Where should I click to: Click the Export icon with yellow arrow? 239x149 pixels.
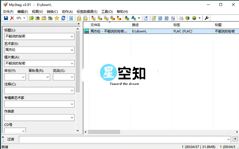tap(154, 18)
